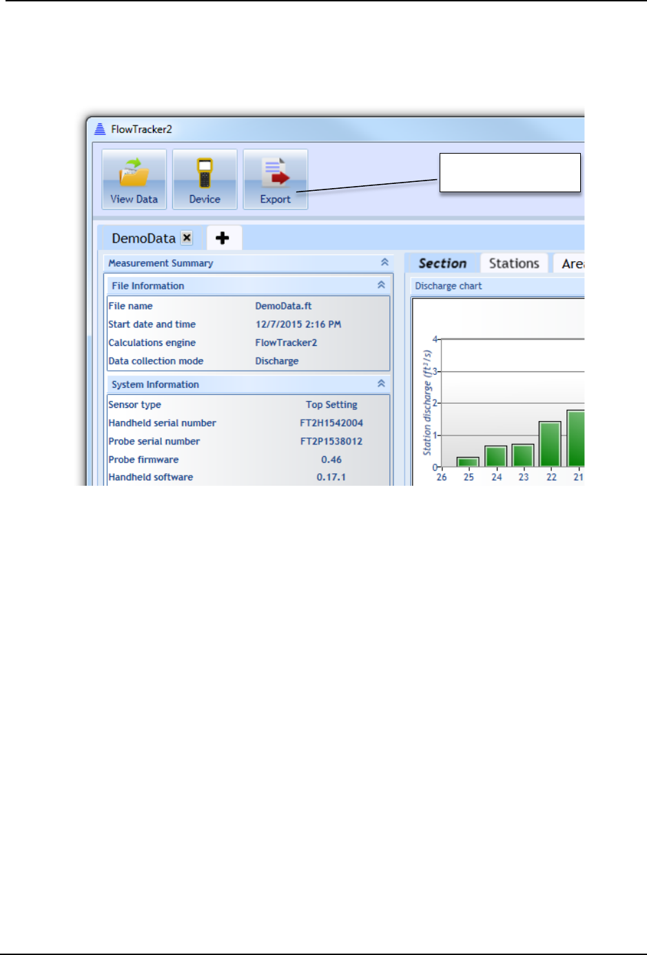Screen dimensions: 647x955
Task: Click probe firmware value 0.46
Action: pos(331,460)
